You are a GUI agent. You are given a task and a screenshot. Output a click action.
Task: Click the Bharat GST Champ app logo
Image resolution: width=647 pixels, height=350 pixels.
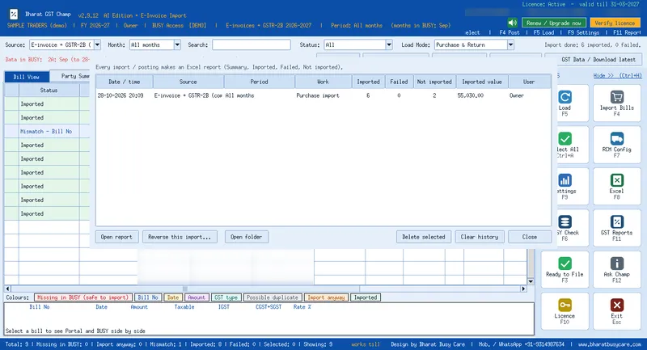click(14, 15)
